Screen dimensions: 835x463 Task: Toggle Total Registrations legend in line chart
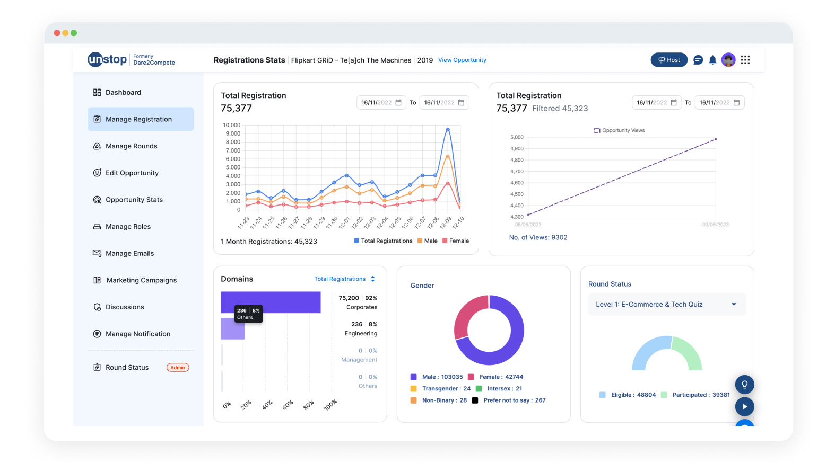click(x=383, y=241)
